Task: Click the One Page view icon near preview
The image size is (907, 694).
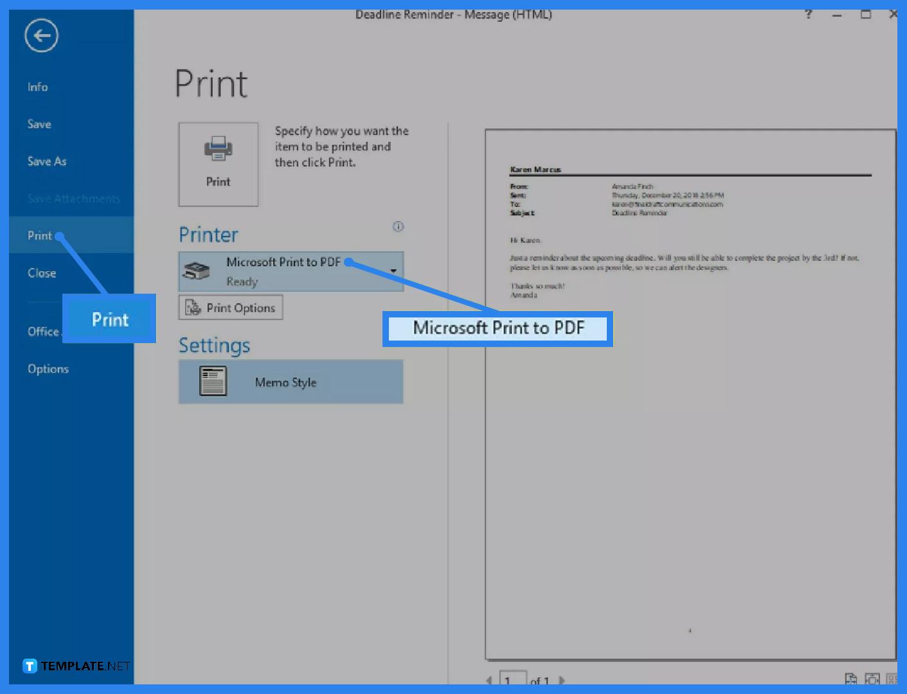Action: pyautogui.click(x=873, y=679)
